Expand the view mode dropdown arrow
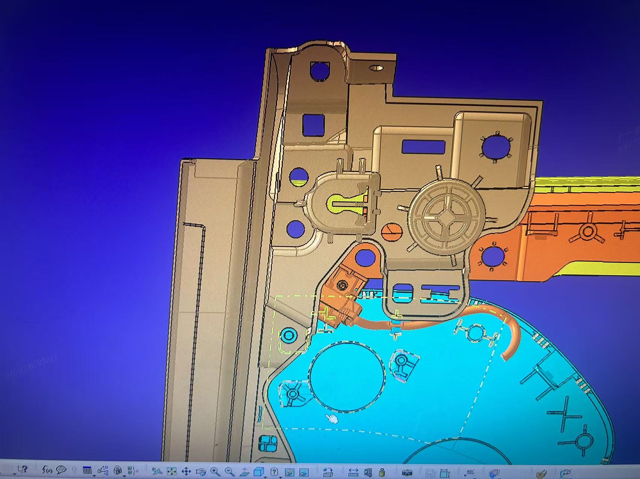 [x=281, y=476]
